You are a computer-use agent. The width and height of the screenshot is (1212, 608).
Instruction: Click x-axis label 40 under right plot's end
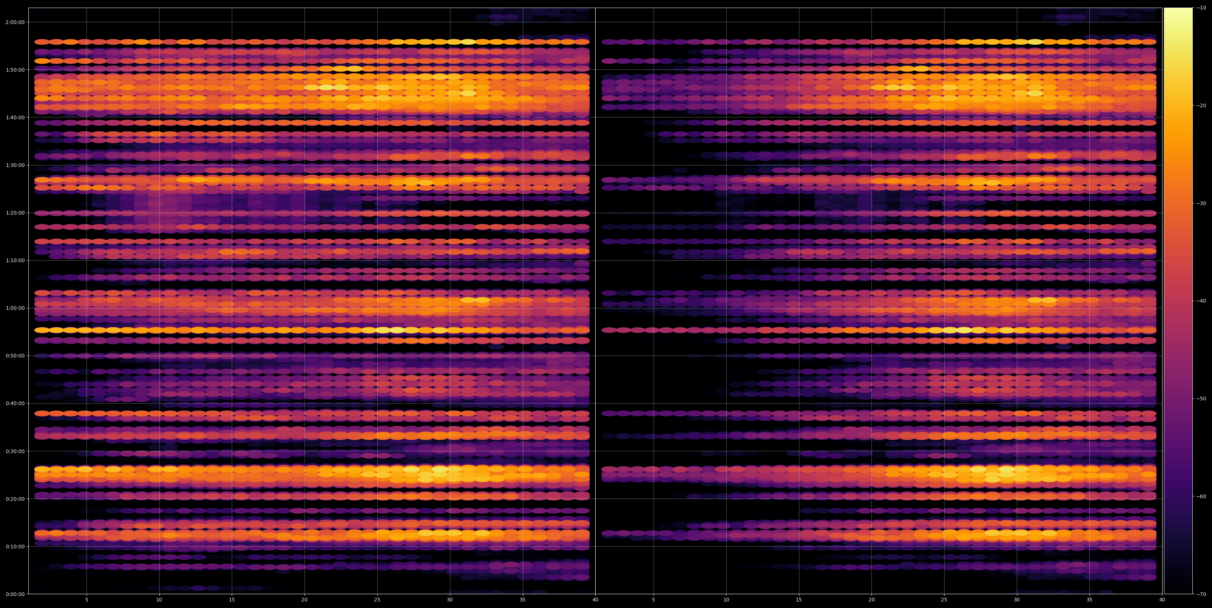(1162, 600)
